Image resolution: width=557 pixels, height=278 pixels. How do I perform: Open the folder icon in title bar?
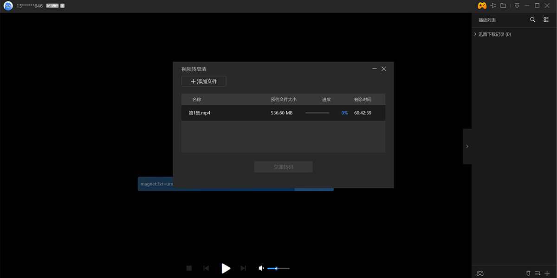(503, 6)
